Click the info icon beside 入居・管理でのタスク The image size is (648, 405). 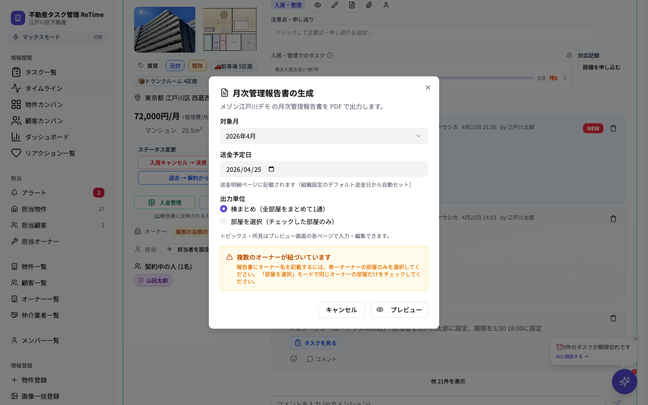(x=330, y=55)
